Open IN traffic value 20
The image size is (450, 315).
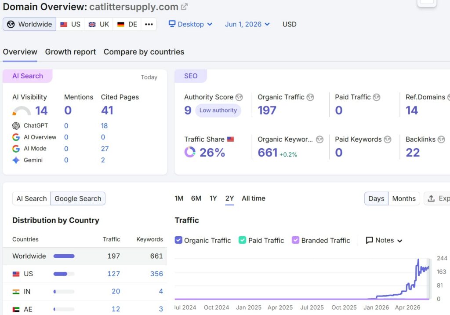click(116, 291)
